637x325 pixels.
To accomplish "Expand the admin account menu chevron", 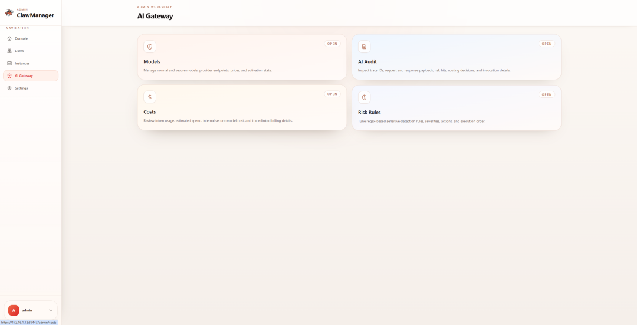I will pos(51,310).
